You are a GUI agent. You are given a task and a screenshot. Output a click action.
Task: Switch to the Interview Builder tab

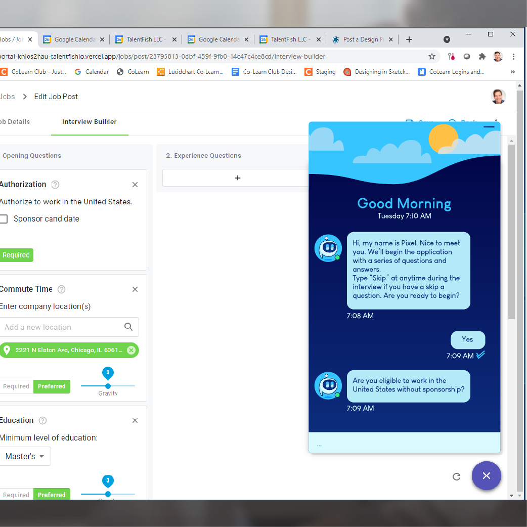click(90, 122)
